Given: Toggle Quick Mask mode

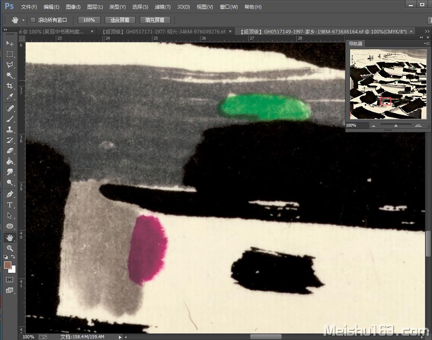Looking at the screenshot, I should click(10, 279).
